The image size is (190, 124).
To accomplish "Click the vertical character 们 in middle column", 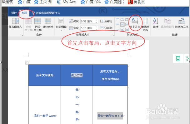I will [x=77, y=97].
